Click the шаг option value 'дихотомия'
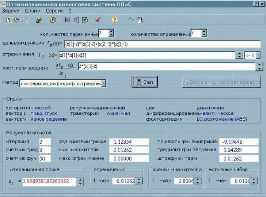Image resolution: width=266 pixels, height=197 pixels. click(210, 108)
